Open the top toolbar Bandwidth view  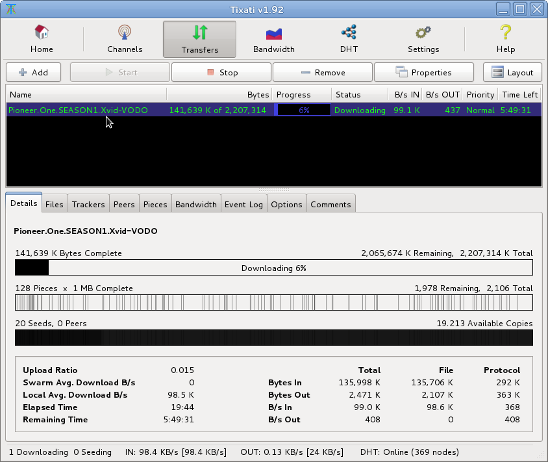[273, 39]
